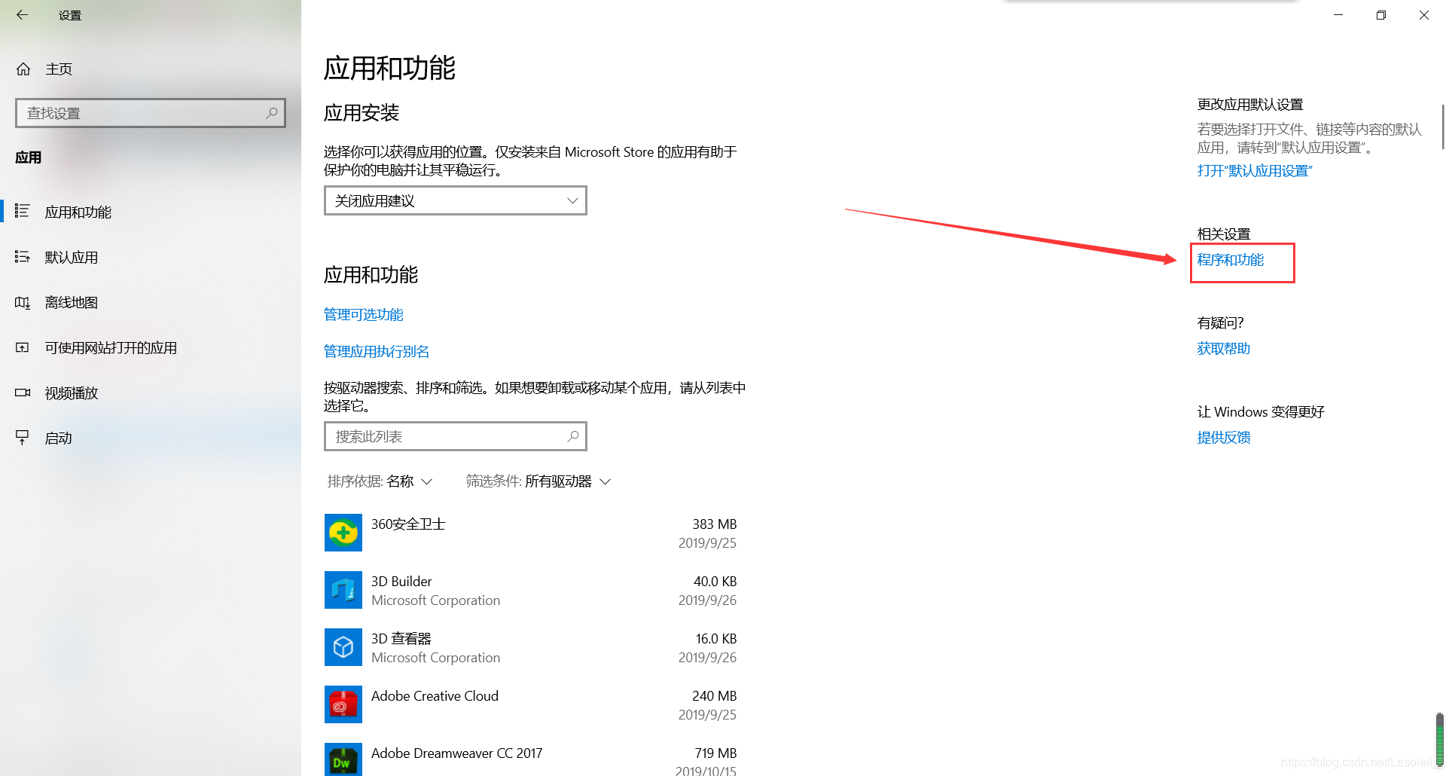Switch to 默认应用 section
1446x776 pixels.
(72, 257)
